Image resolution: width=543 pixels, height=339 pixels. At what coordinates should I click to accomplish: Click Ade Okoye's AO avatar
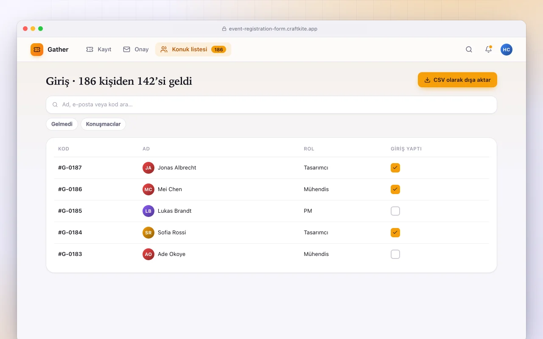pos(148,254)
